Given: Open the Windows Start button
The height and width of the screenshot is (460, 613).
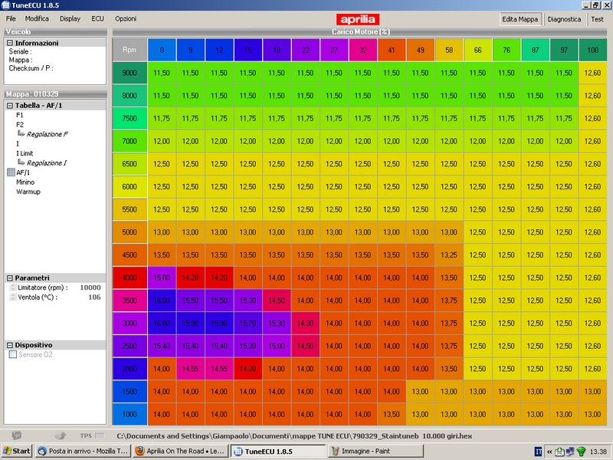Looking at the screenshot, I should coord(16,451).
